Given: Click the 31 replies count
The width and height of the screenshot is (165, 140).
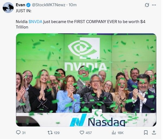Looking at the screenshot, I should pos(24,133).
